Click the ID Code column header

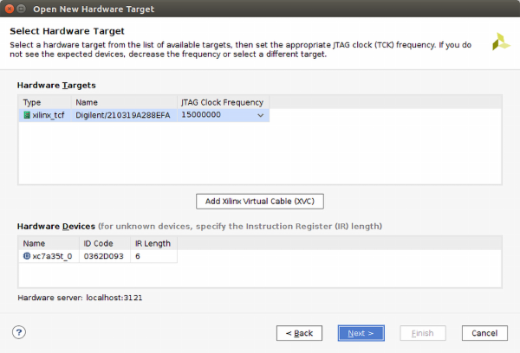pos(105,244)
